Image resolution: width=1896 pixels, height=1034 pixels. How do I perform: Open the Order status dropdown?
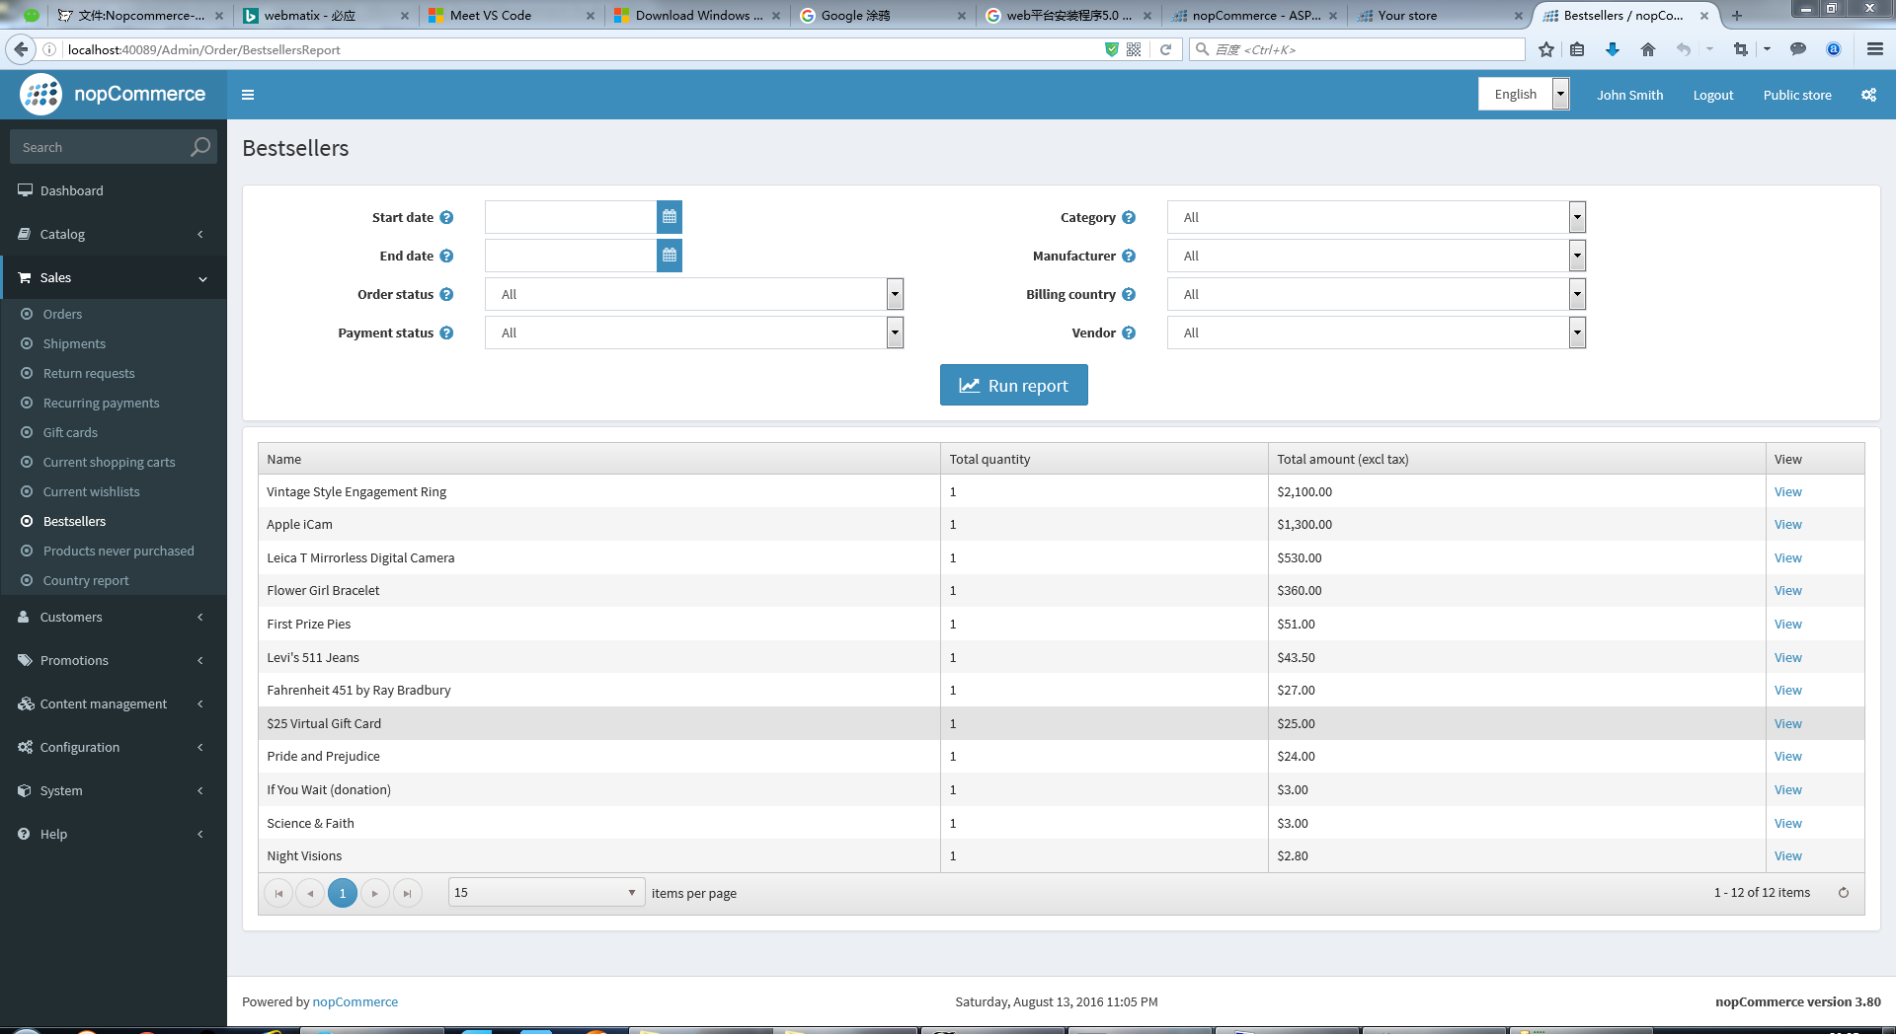(x=694, y=294)
